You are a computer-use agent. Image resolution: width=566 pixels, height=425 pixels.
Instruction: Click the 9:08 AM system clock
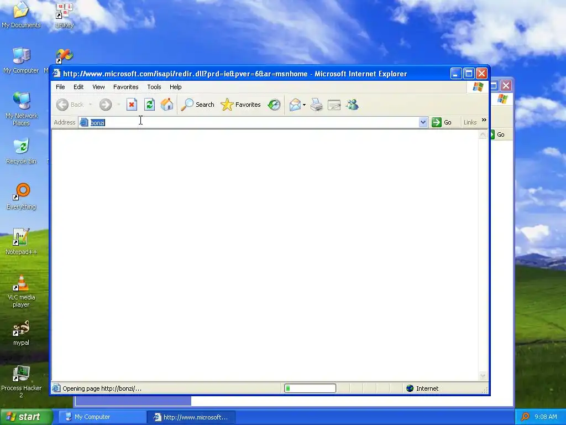tap(546, 417)
